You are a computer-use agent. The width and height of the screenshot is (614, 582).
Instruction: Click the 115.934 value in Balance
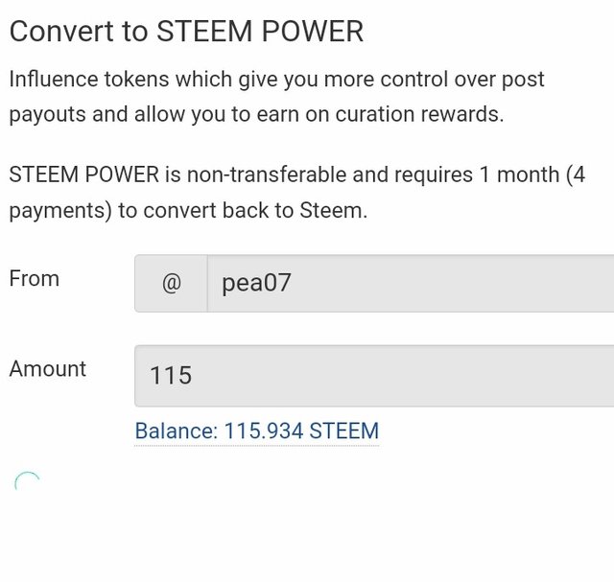(264, 431)
